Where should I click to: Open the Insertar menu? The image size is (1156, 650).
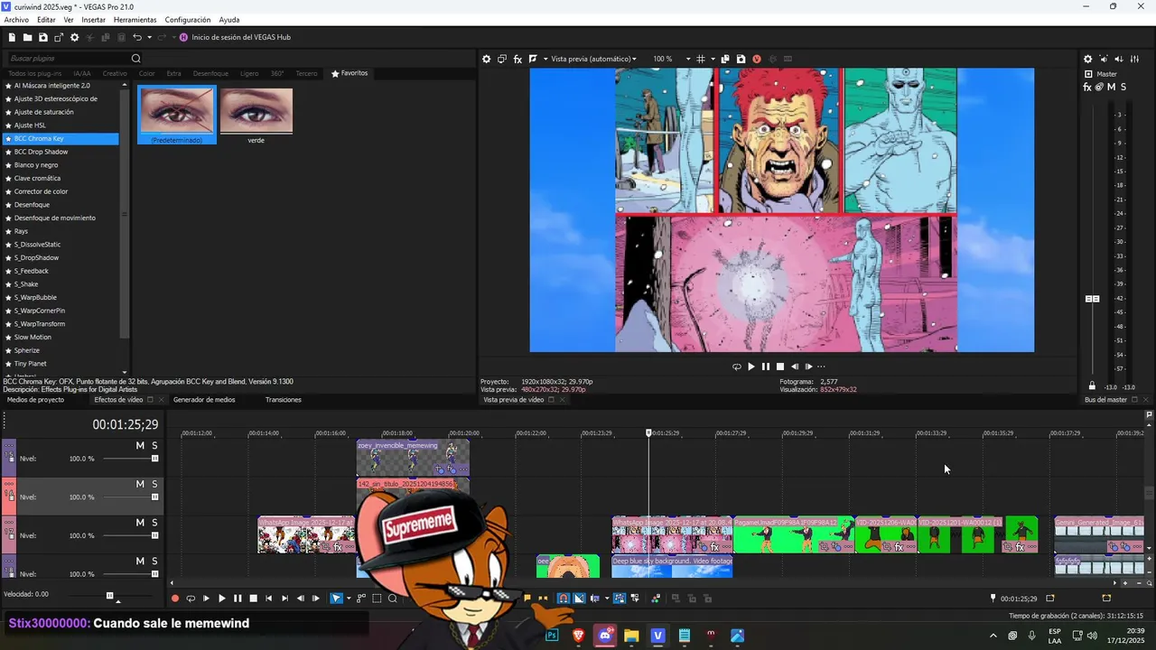pos(93,20)
